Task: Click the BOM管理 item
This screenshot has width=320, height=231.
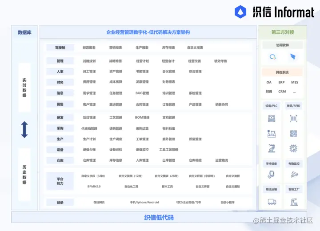Action: point(142,118)
